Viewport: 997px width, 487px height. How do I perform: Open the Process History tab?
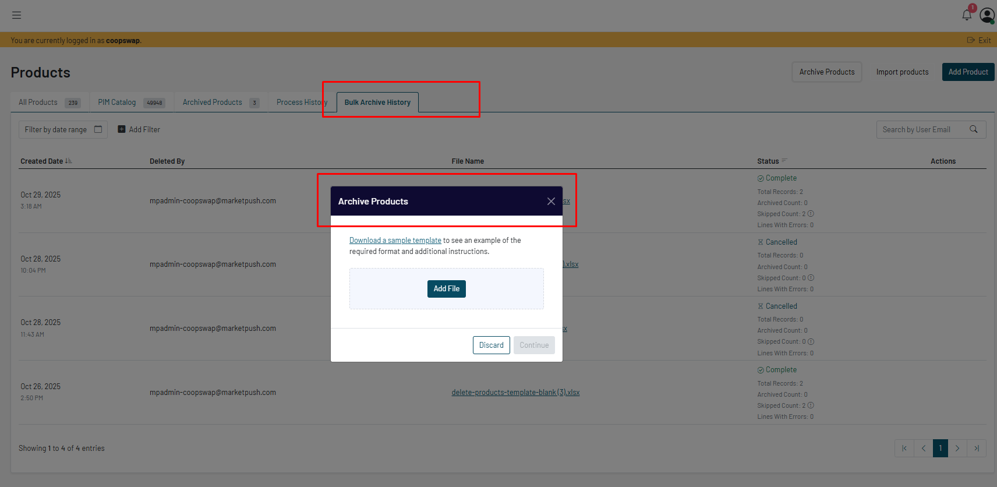302,102
